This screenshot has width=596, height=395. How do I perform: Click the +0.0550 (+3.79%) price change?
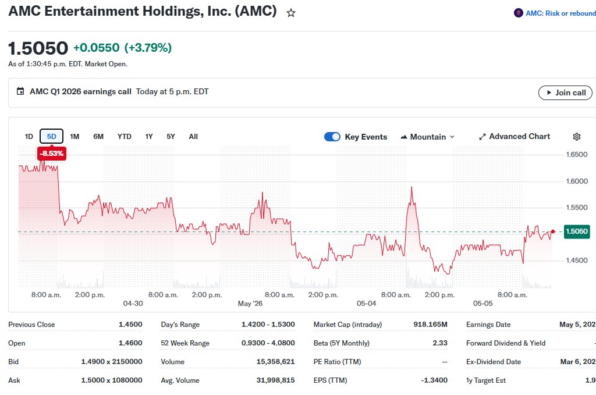(x=122, y=48)
